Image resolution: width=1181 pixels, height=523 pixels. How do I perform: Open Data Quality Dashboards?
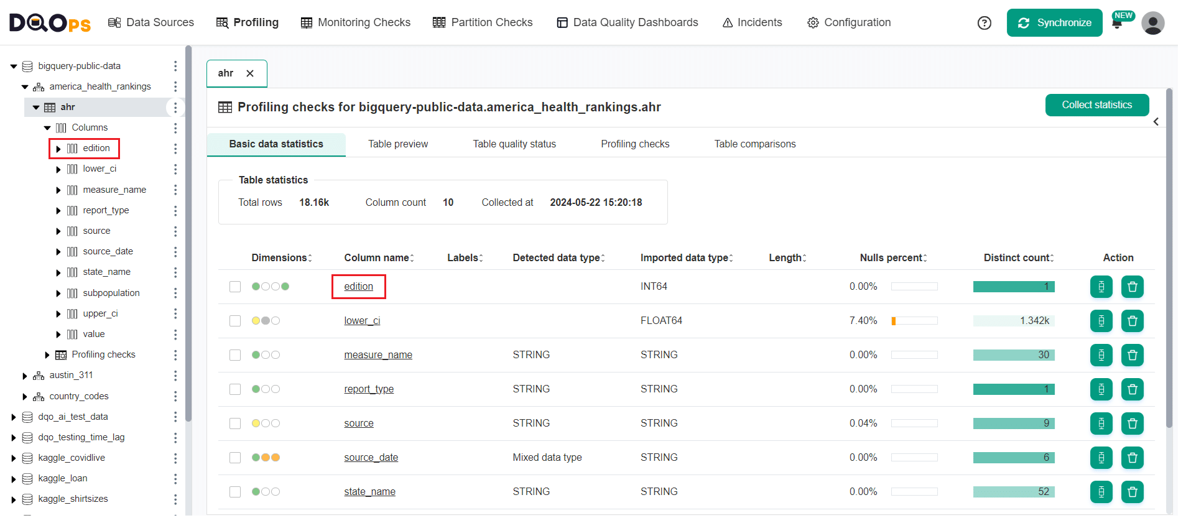628,22
